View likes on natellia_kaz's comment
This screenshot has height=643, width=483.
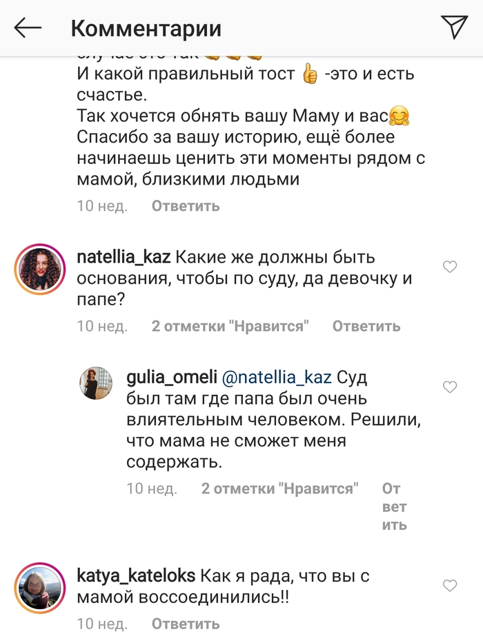pyautogui.click(x=228, y=326)
